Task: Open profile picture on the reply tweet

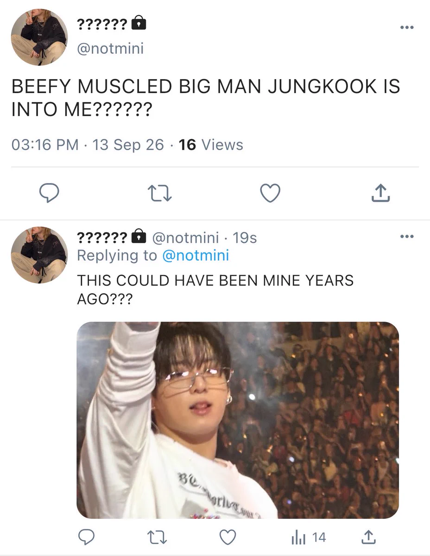Action: (x=39, y=255)
